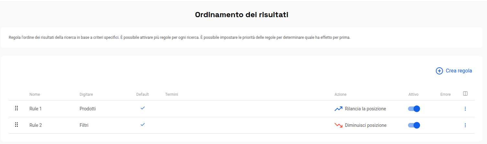Disable the Attivo toggle for Rule 2
Viewport: 487px width, 144px height.
tap(414, 125)
